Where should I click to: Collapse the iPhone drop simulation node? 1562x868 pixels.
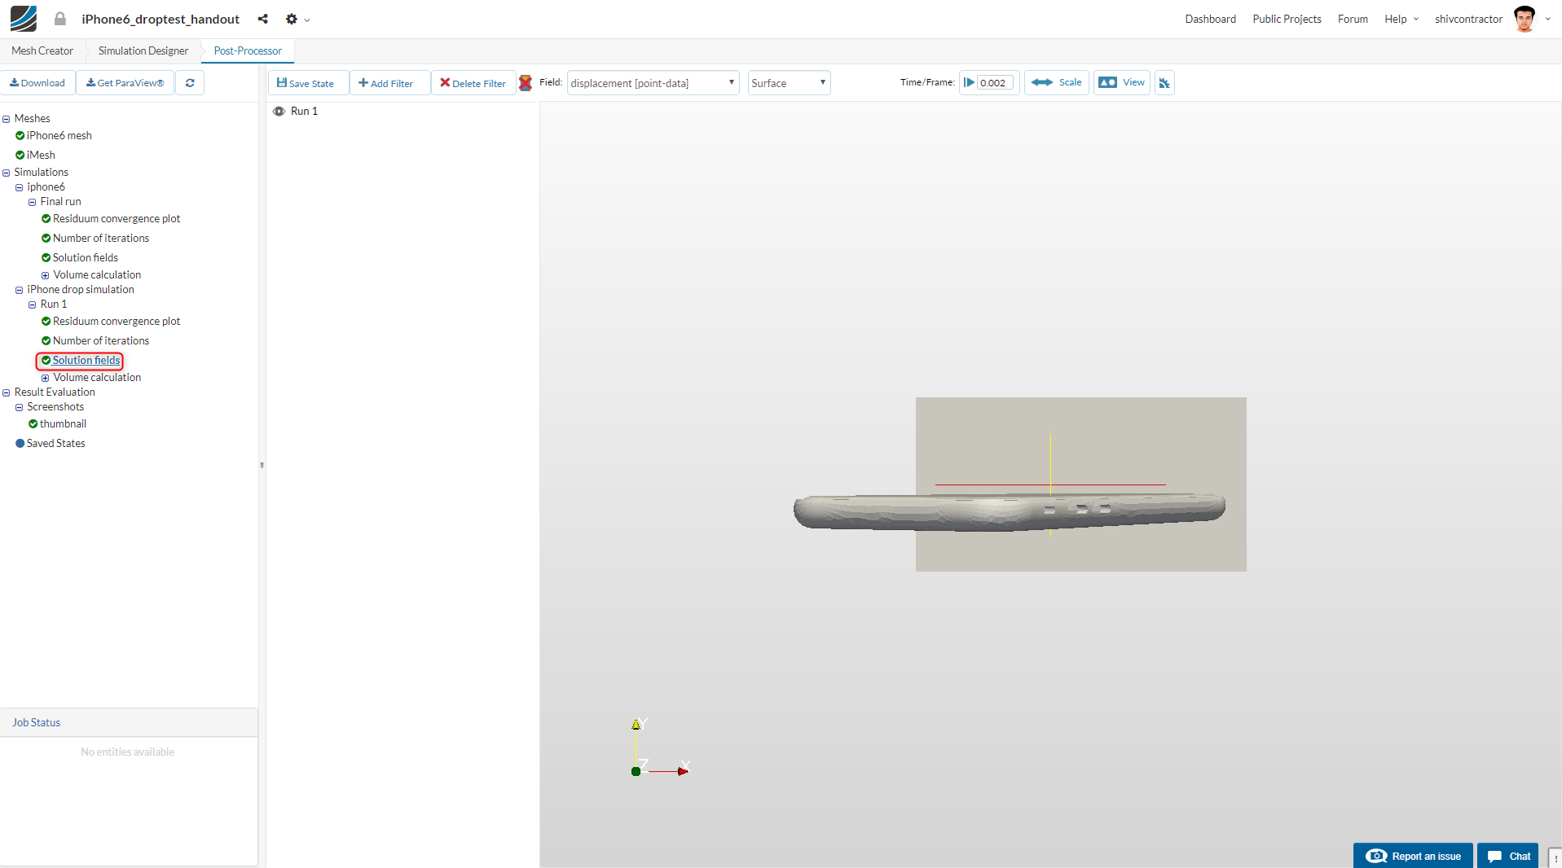click(x=20, y=290)
